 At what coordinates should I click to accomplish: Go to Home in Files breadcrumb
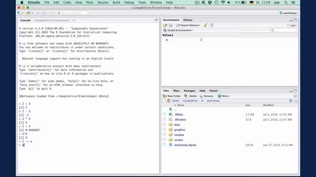click(x=175, y=101)
